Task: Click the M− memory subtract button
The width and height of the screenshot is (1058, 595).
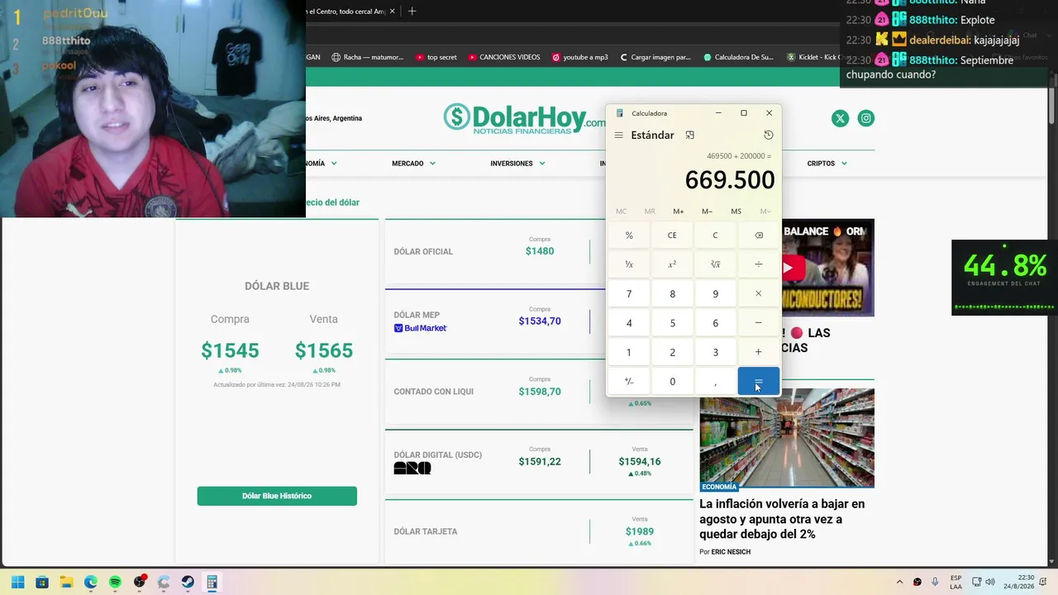Action: click(708, 212)
